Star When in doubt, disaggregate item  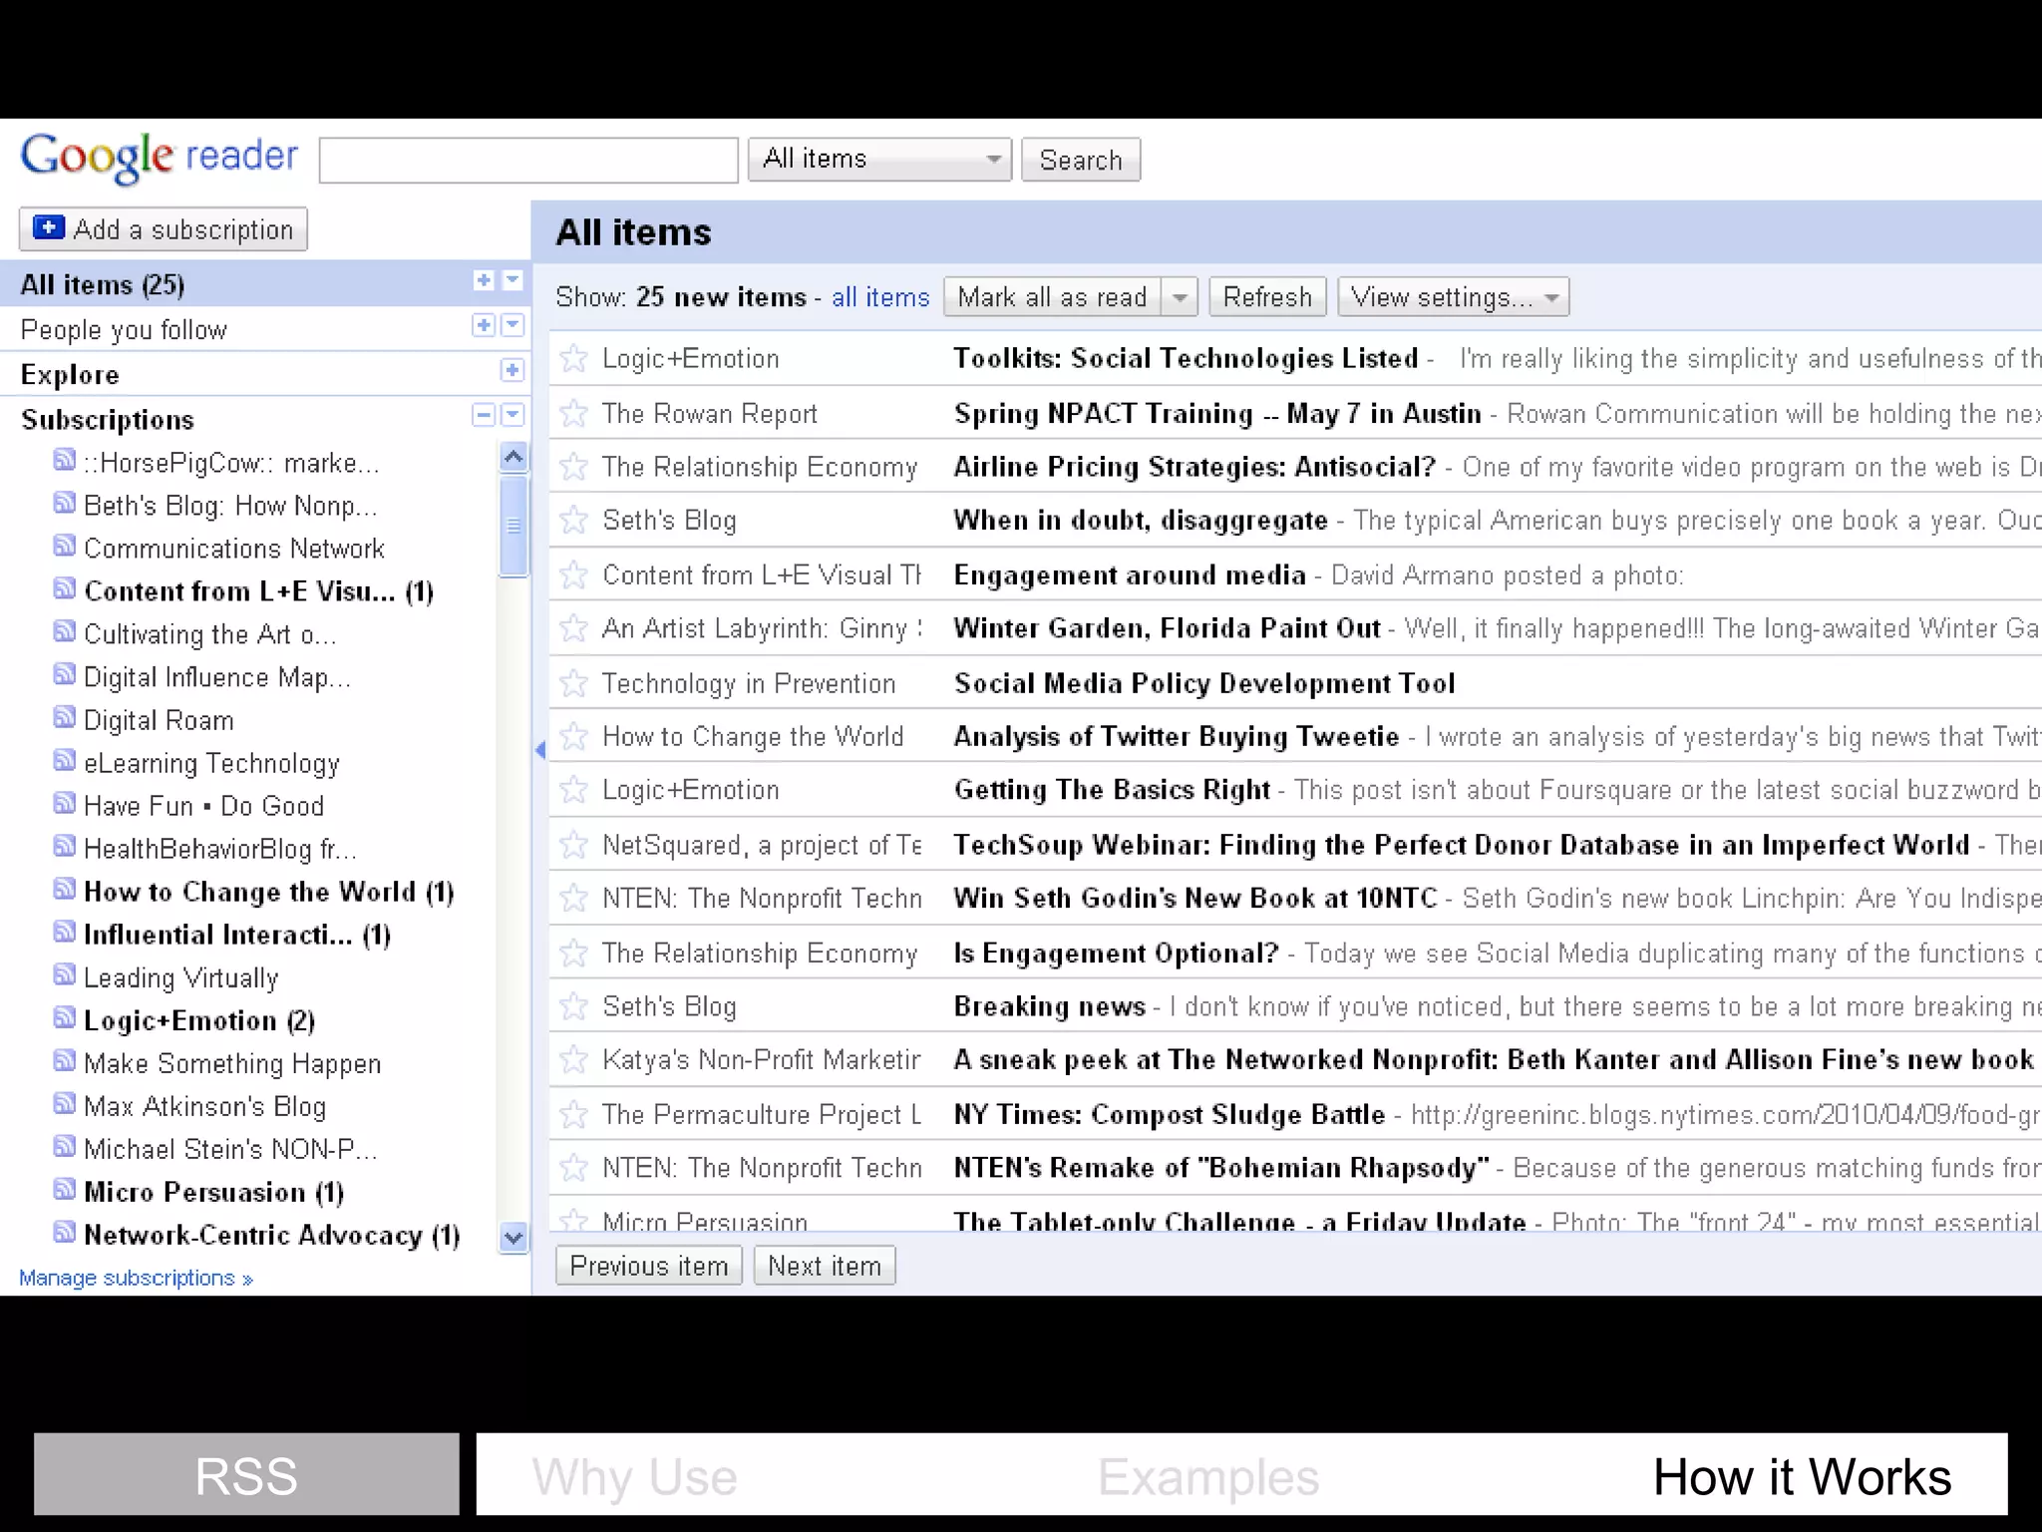click(573, 520)
